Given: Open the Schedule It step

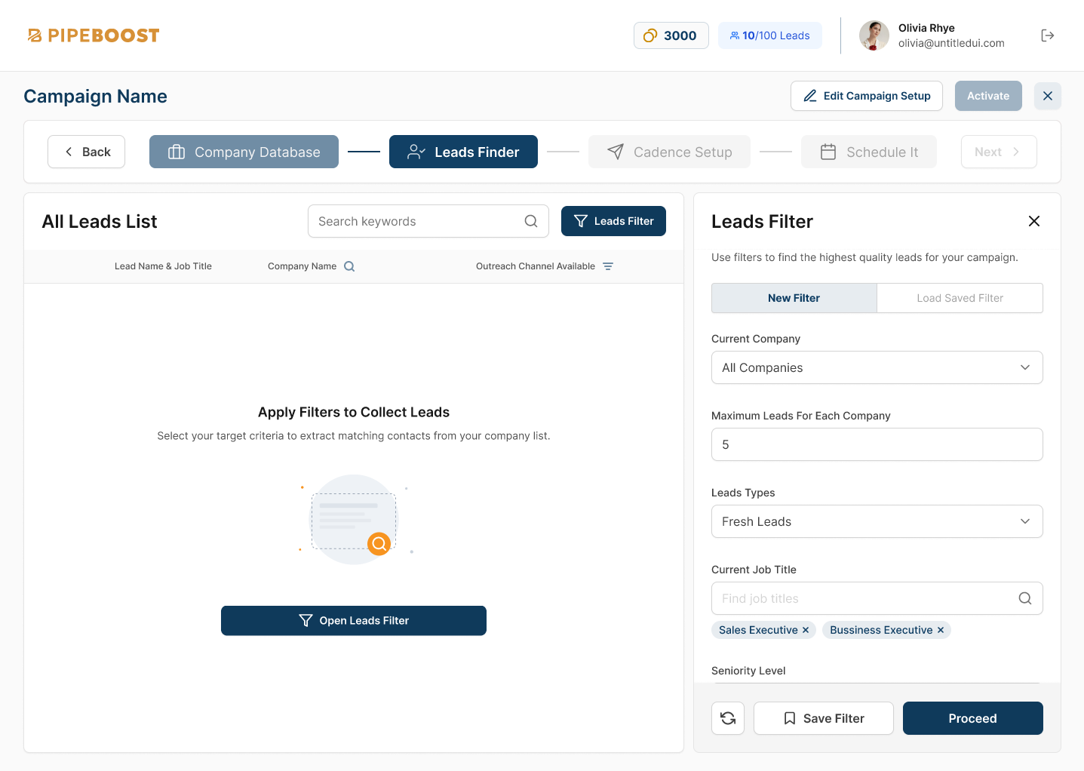Looking at the screenshot, I should tap(869, 152).
